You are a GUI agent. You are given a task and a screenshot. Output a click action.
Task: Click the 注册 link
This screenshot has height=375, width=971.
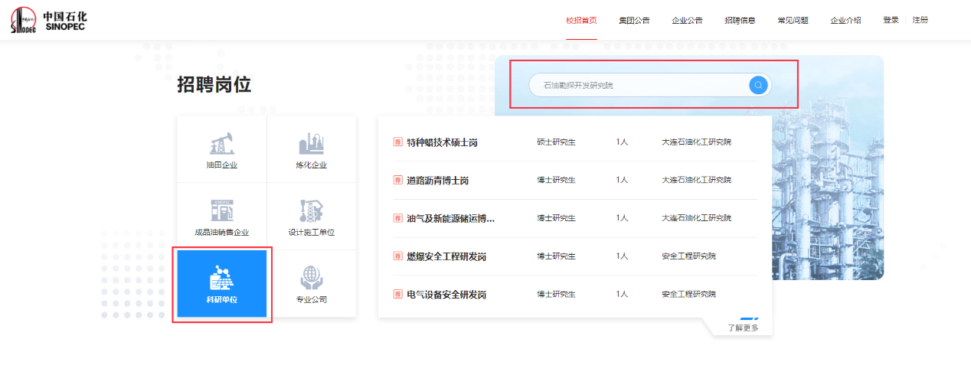920,21
